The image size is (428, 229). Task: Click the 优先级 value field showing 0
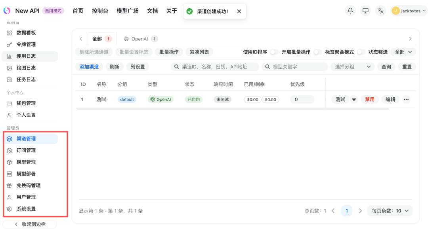302,99
